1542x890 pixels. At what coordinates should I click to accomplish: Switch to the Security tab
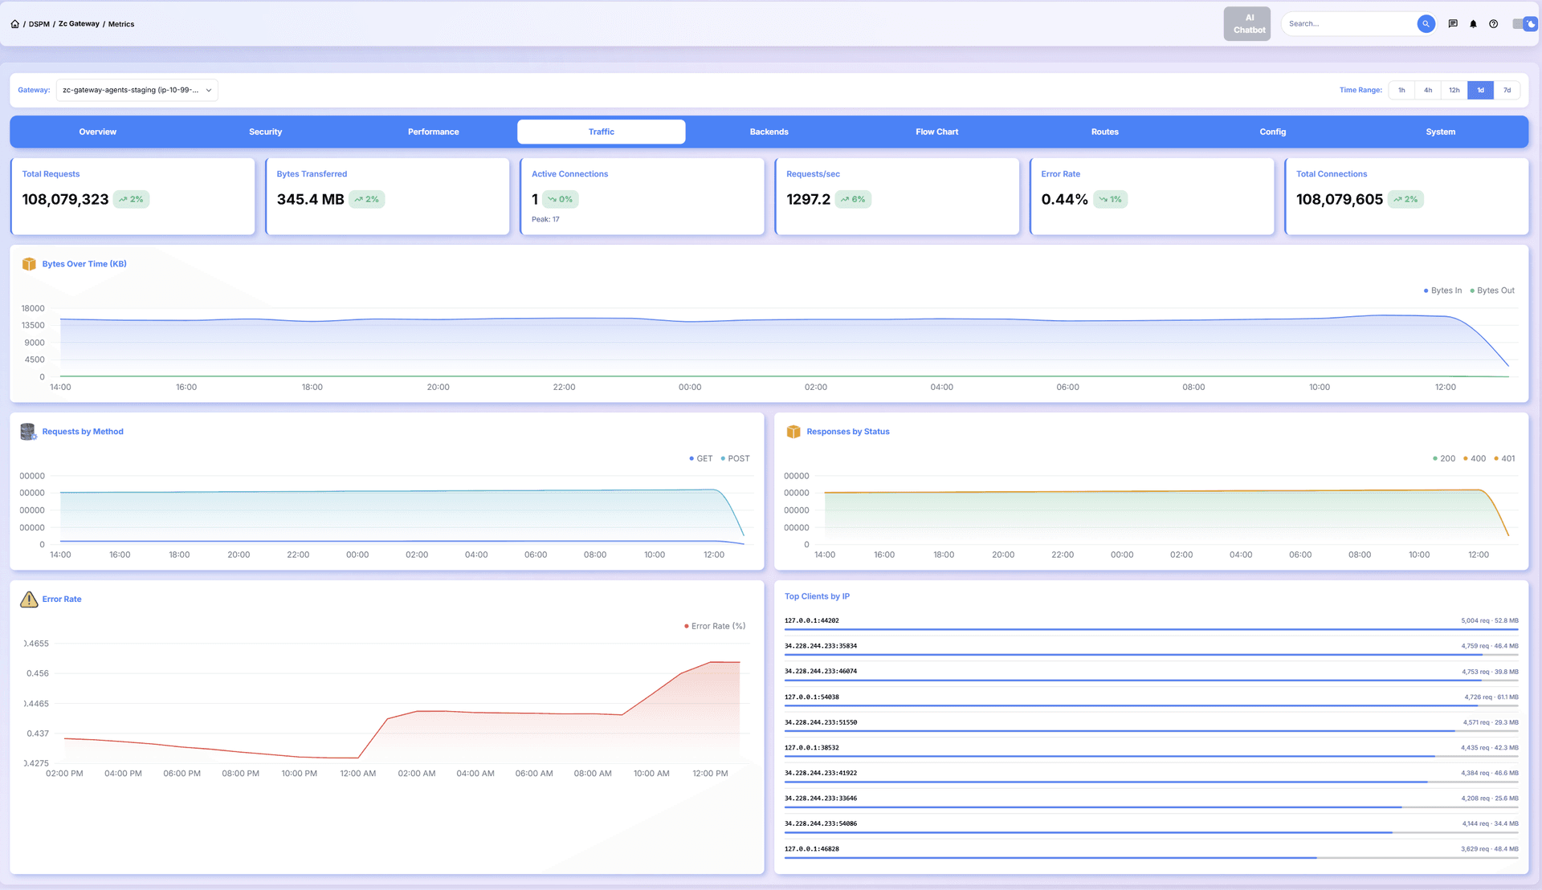tap(266, 132)
